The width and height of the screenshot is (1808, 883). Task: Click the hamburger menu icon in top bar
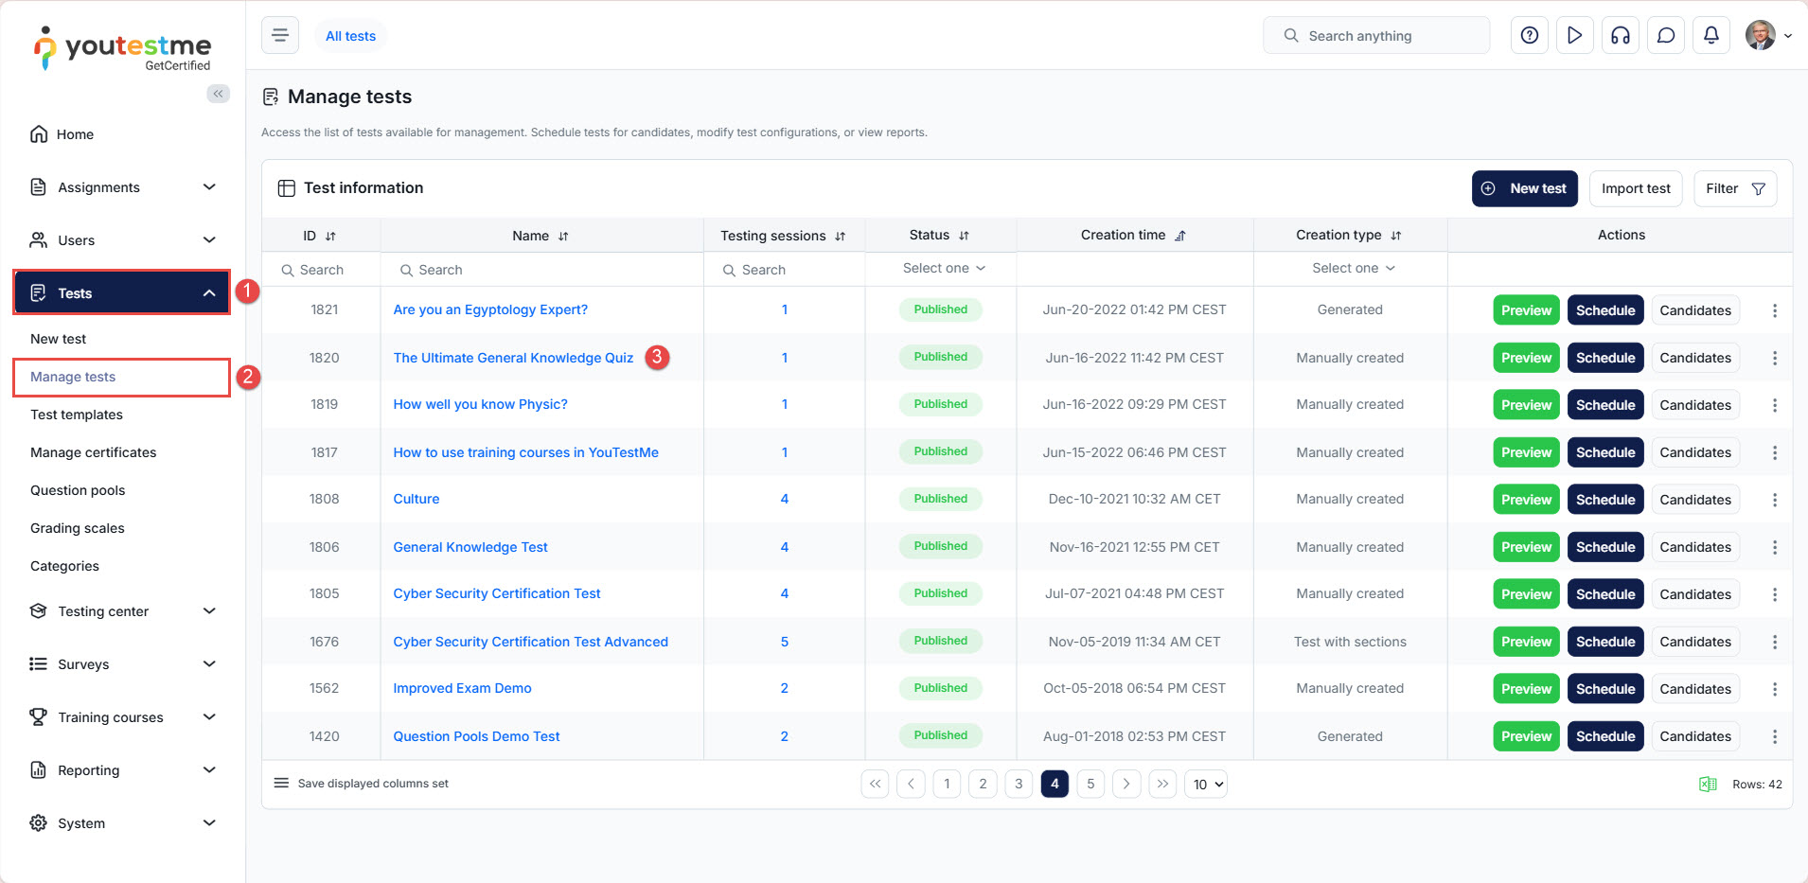pyautogui.click(x=280, y=36)
